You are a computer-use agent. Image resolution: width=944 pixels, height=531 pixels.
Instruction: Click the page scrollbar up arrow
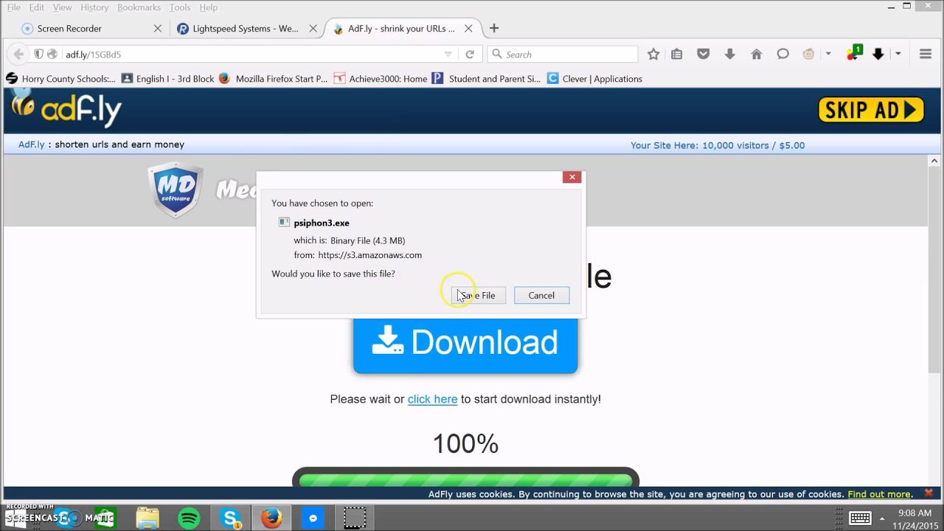point(934,161)
